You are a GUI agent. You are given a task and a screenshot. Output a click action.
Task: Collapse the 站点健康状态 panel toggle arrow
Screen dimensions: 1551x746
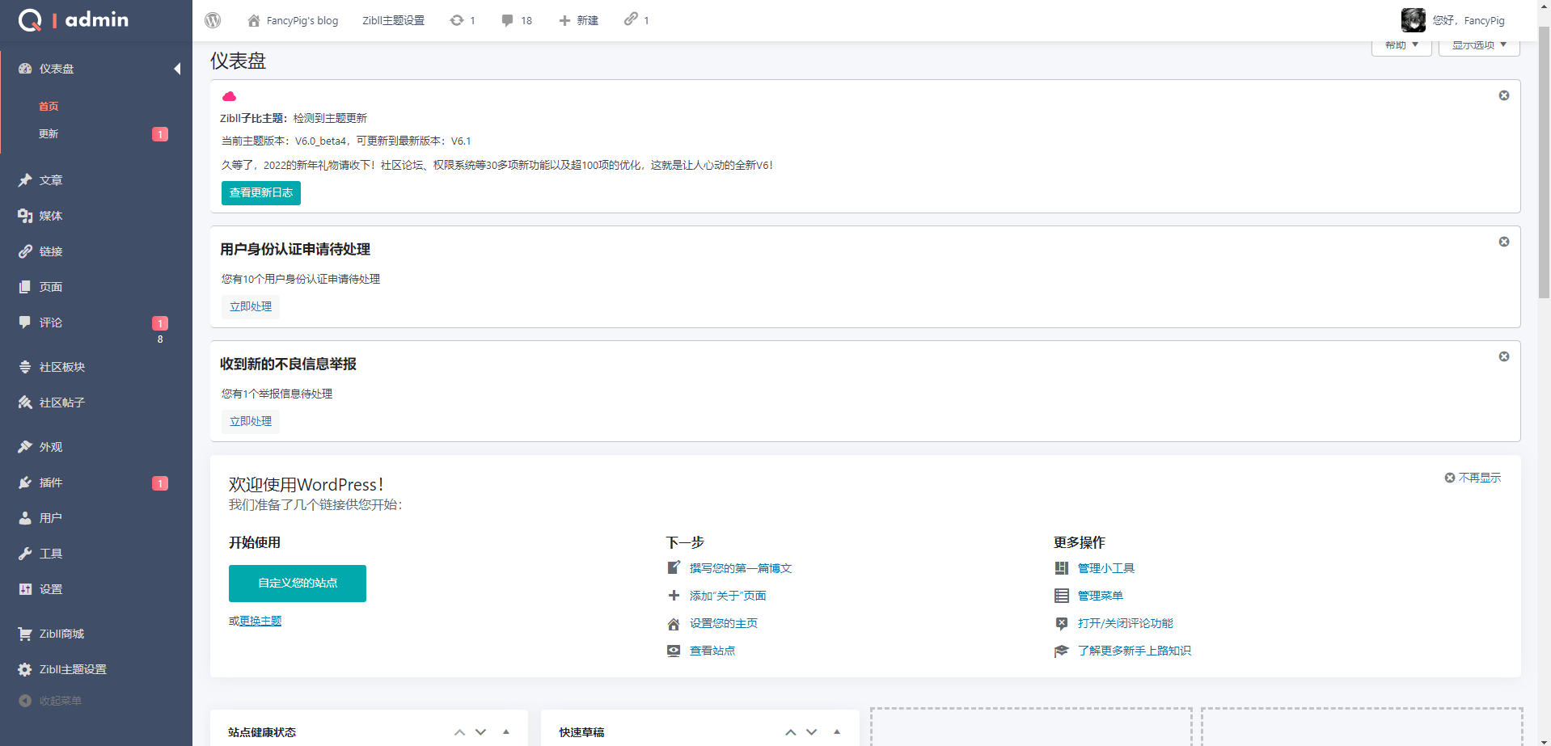pyautogui.click(x=506, y=731)
